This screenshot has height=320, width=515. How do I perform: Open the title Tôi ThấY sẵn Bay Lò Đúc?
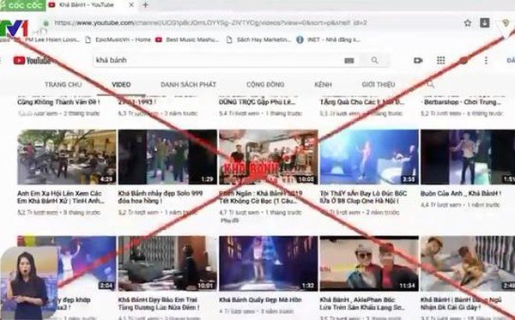(363, 197)
